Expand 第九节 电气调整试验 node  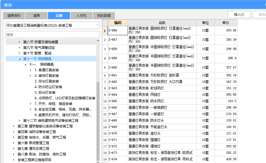tap(19, 48)
